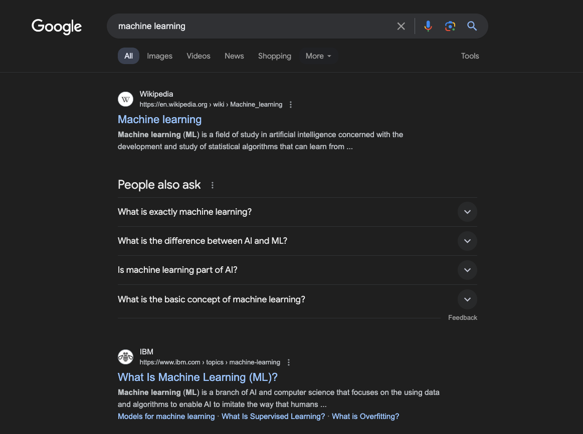Image resolution: width=583 pixels, height=434 pixels.
Task: Click the www.ibm.com URL breadcrumb
Action: pos(210,362)
